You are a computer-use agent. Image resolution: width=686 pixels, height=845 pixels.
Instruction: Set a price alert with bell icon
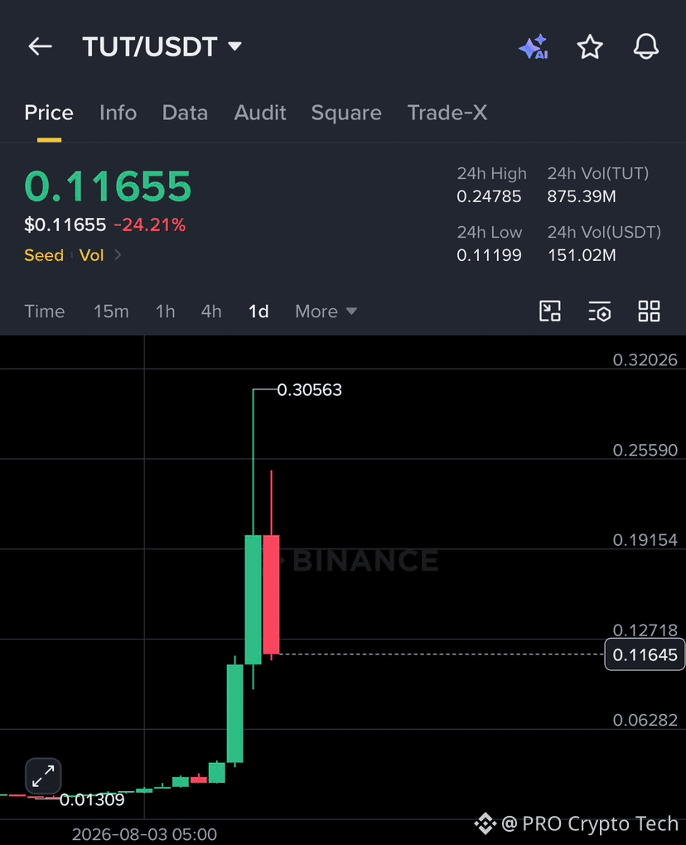pyautogui.click(x=646, y=47)
